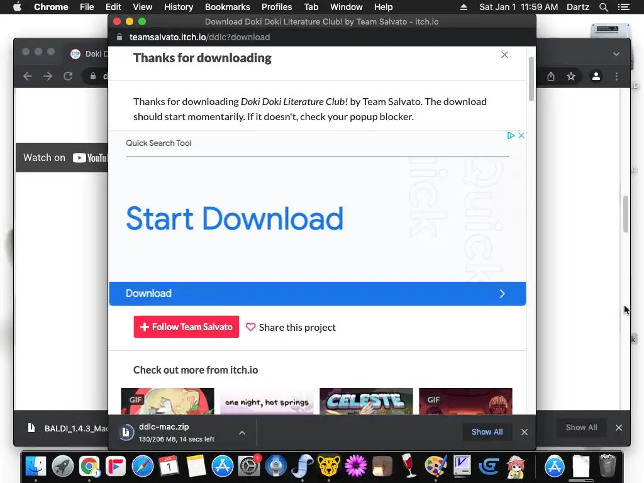Dismiss the front window download bar
Viewport: 644px width, 483px height.
525,432
